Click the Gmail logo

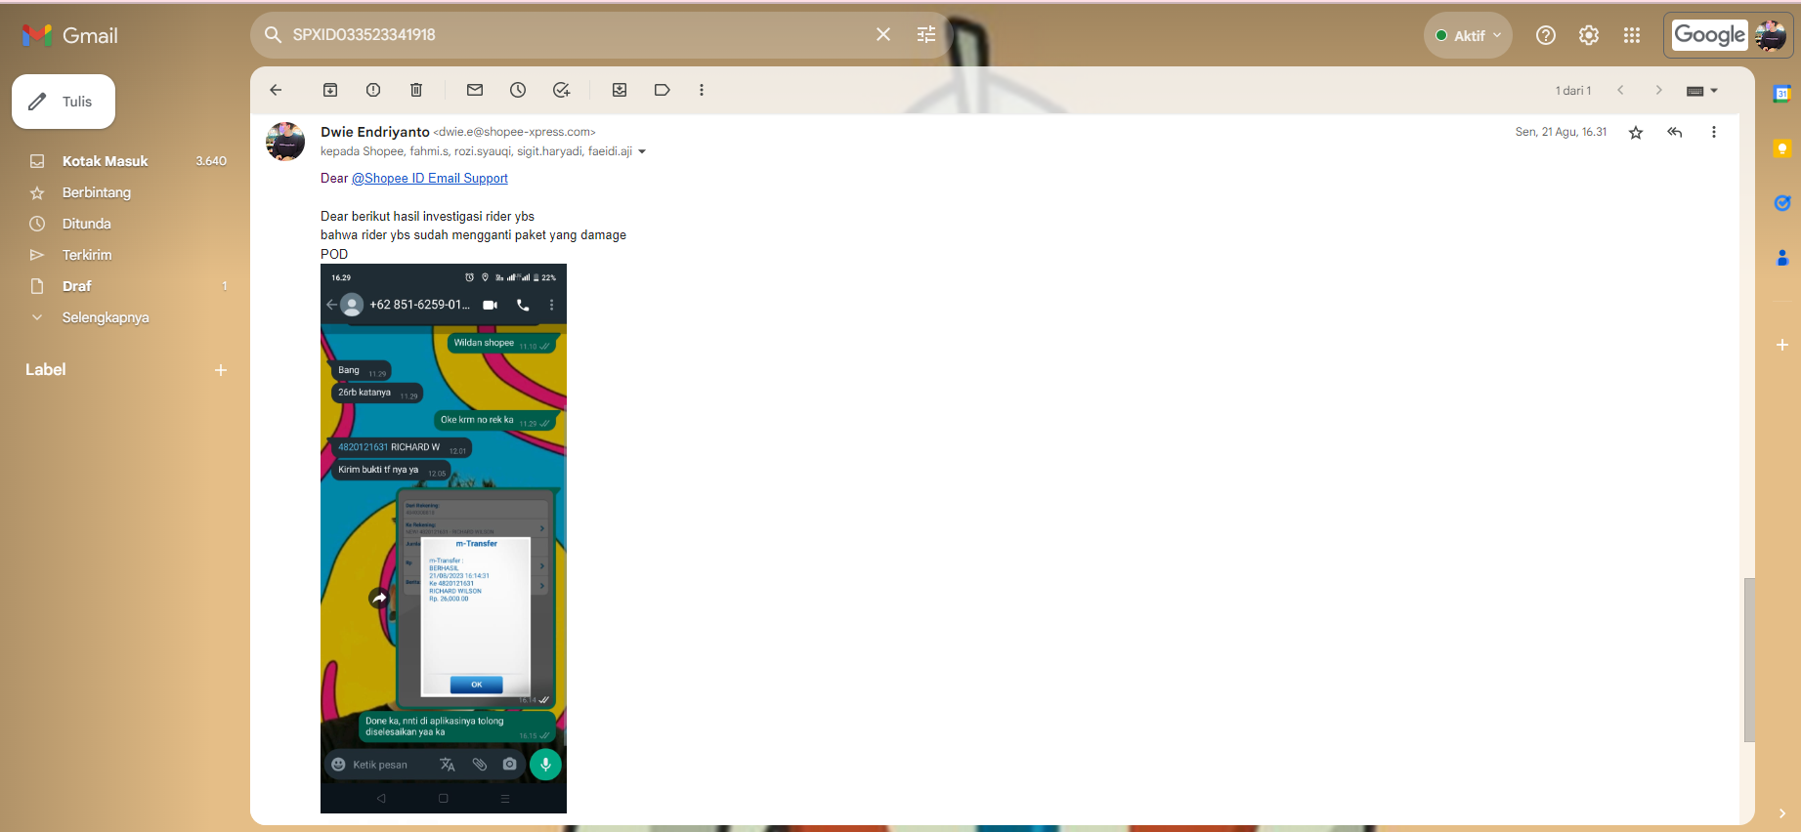[70, 35]
